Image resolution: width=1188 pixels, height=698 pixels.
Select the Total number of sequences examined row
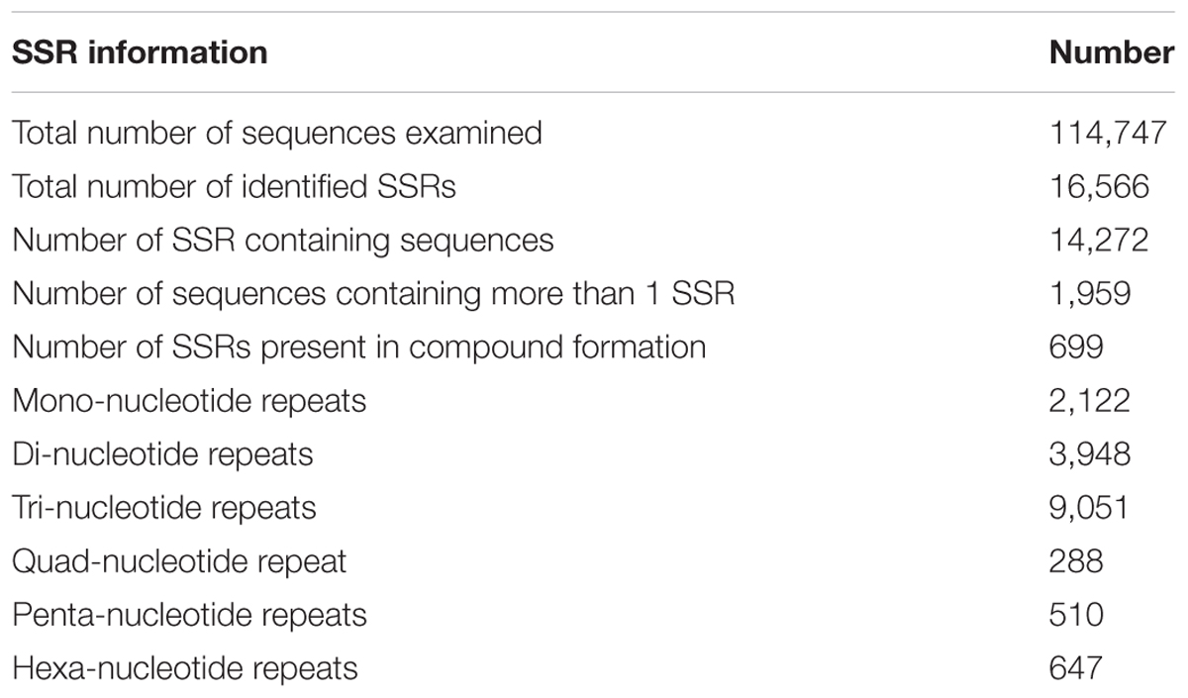click(x=594, y=133)
